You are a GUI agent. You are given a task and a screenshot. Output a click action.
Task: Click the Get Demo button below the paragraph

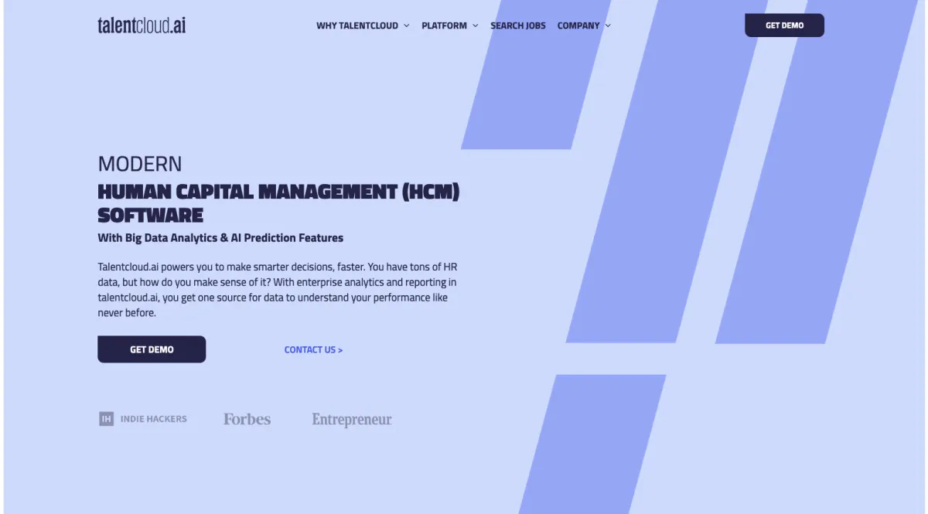click(152, 349)
